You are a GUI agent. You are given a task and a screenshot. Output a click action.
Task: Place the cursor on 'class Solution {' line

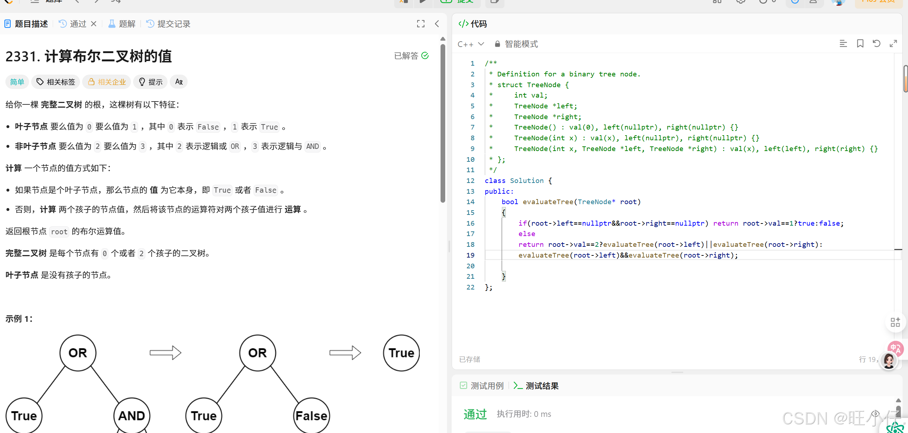click(518, 181)
